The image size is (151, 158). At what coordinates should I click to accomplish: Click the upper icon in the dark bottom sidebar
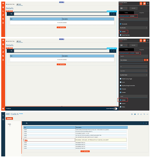pos(3,116)
